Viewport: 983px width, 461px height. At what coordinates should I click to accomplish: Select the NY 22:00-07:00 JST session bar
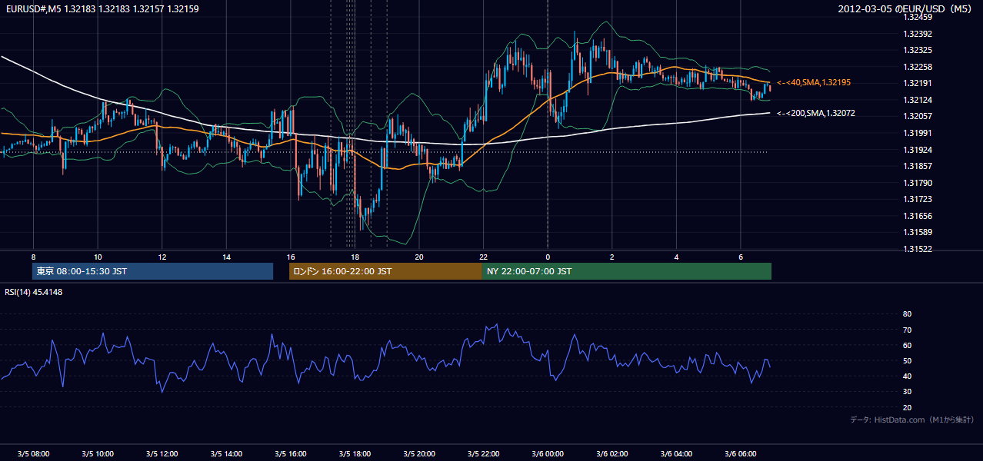pyautogui.click(x=627, y=271)
